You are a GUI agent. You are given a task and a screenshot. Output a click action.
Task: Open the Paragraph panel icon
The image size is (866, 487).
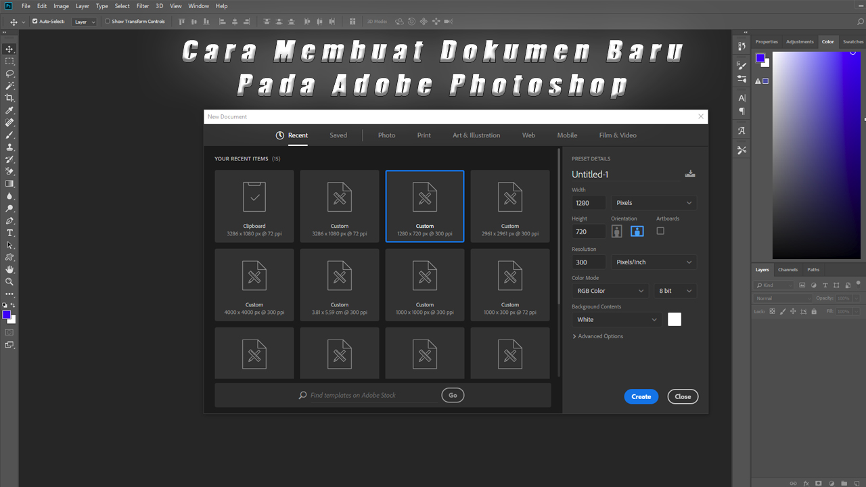tap(742, 111)
